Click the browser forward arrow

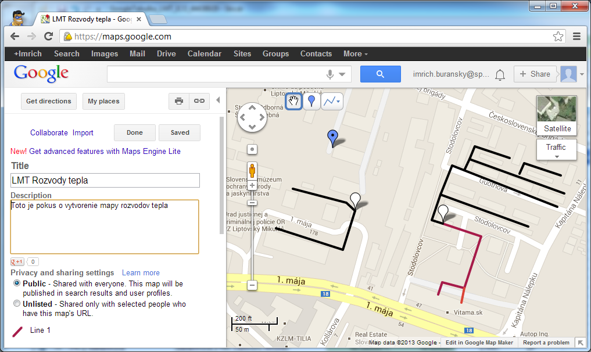click(31, 37)
